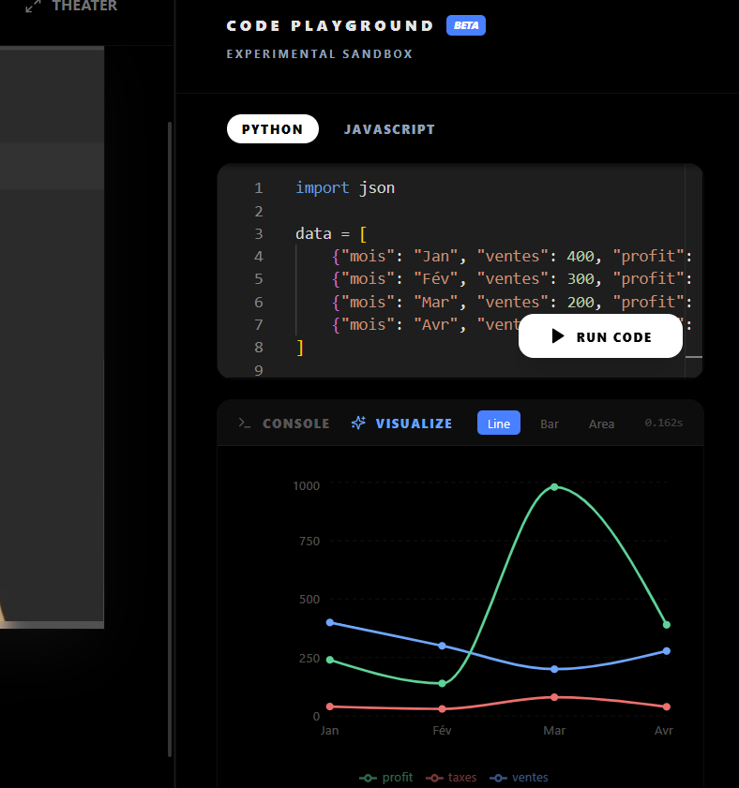Click the terminal prompt icon beside Console

point(245,424)
